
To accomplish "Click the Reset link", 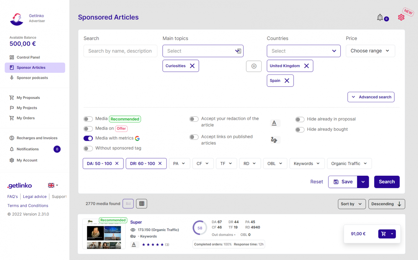I will (316, 182).
